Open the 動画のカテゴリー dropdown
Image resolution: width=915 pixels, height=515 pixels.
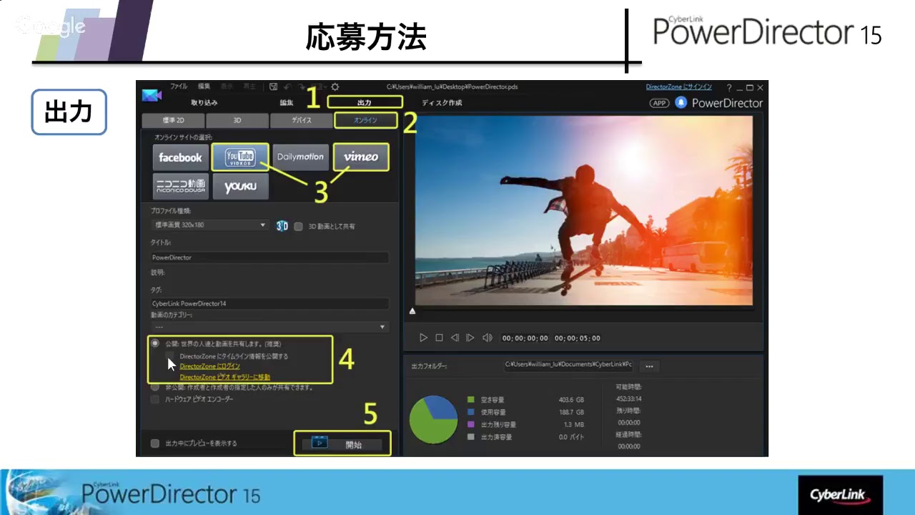[x=269, y=326]
